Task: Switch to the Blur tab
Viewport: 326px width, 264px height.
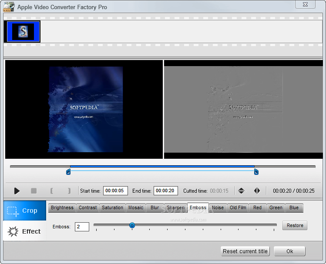Action: coord(155,208)
